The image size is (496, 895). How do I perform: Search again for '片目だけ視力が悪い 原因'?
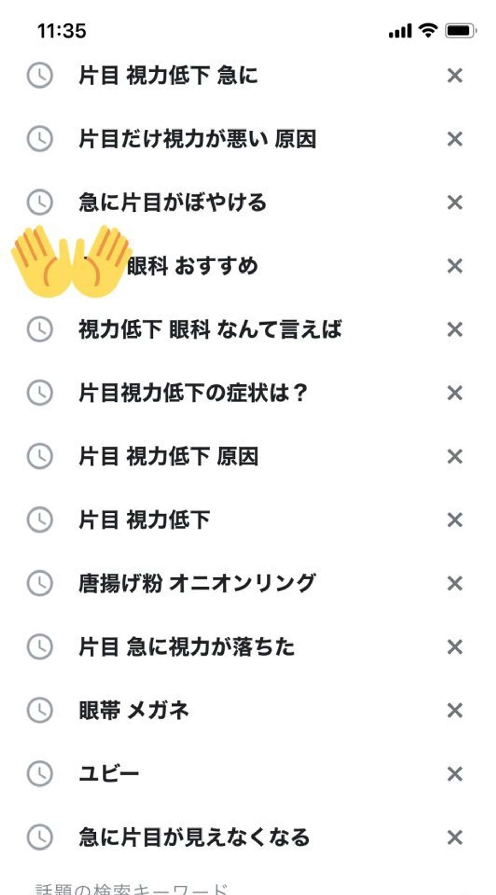click(x=197, y=139)
